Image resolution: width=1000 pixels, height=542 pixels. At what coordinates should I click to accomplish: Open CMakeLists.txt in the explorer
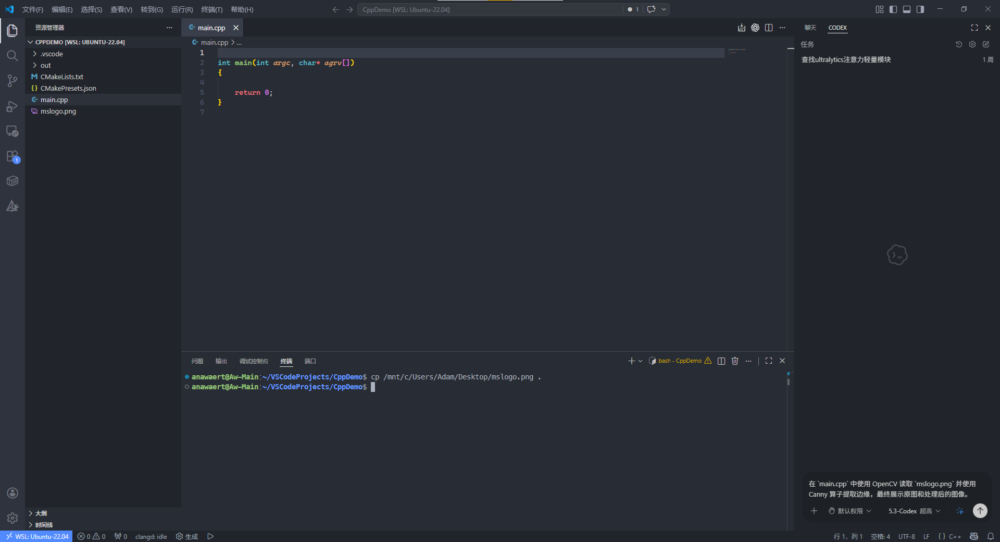click(61, 77)
